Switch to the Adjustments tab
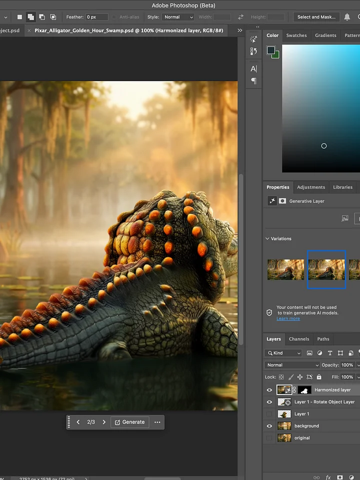Image resolution: width=360 pixels, height=480 pixels. click(311, 187)
